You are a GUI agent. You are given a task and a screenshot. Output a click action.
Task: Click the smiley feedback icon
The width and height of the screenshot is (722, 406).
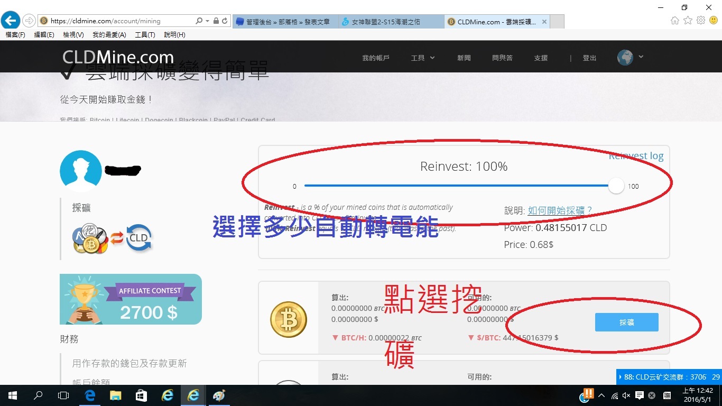[x=714, y=21]
